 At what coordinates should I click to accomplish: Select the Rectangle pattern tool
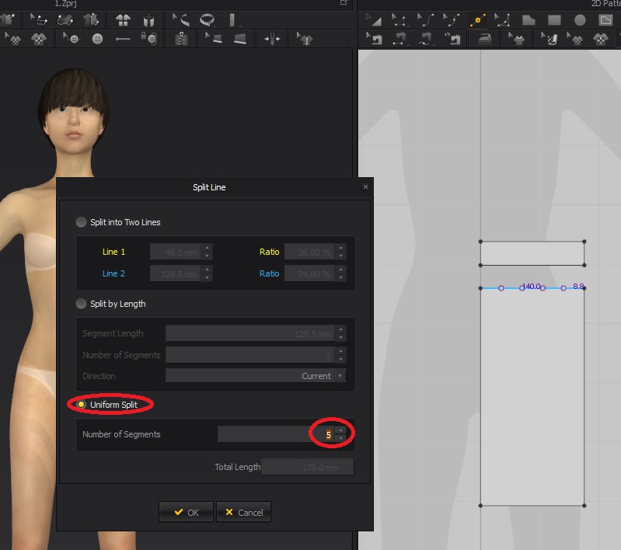(554, 19)
